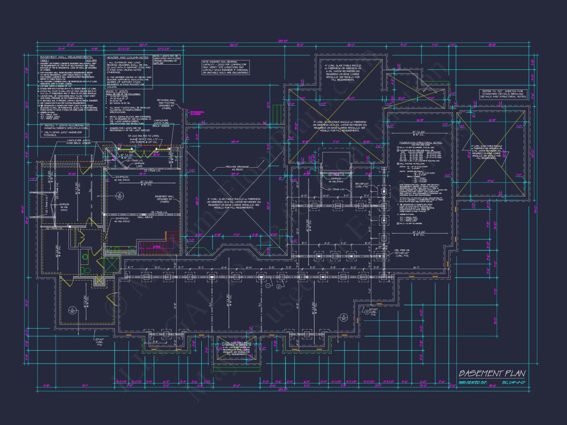
Task: Select the Basement Wall Requirements heading
Action: tap(66, 57)
